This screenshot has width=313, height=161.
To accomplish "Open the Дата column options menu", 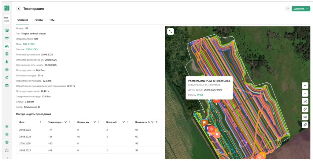I will coord(41,122).
